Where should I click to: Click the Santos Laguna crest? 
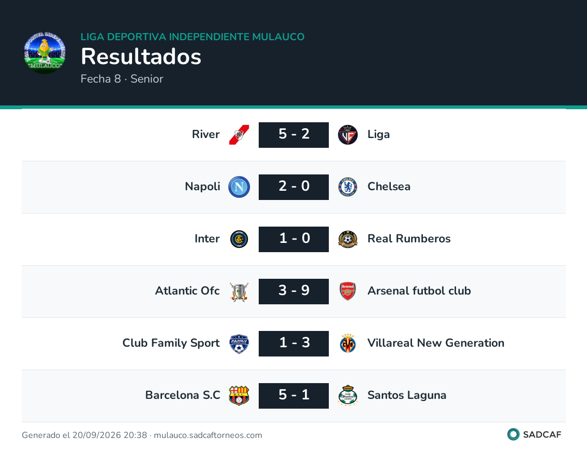(x=347, y=396)
